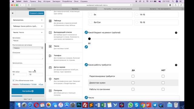The image size is (194, 109).
Task: Open WhatsApp from the Dock
Action: pos(130,105)
